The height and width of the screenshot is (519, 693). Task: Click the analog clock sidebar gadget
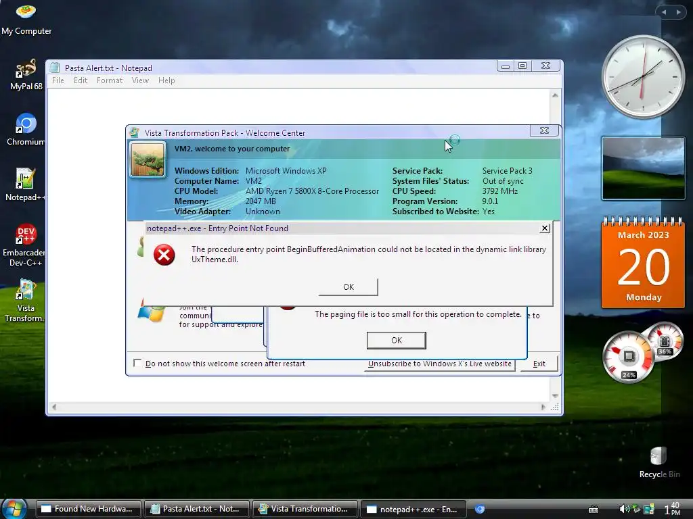click(643, 77)
